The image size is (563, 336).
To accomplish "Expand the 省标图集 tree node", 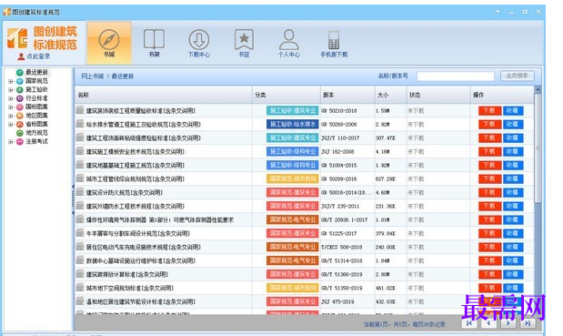I will pyautogui.click(x=11, y=125).
